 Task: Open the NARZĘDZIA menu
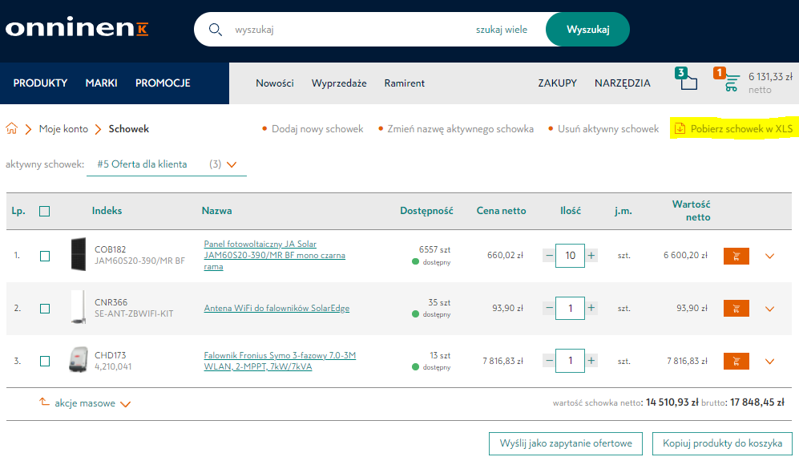tap(622, 83)
